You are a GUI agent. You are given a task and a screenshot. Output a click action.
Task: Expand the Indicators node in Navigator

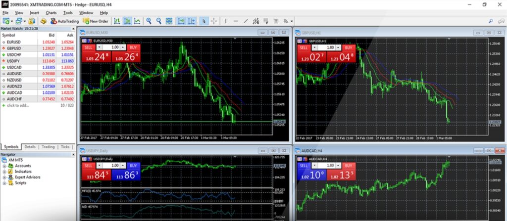coord(4,172)
